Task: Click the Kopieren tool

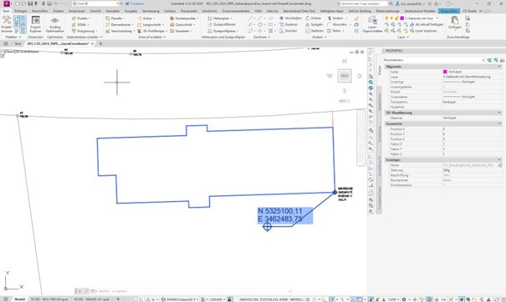Action: (x=289, y=24)
